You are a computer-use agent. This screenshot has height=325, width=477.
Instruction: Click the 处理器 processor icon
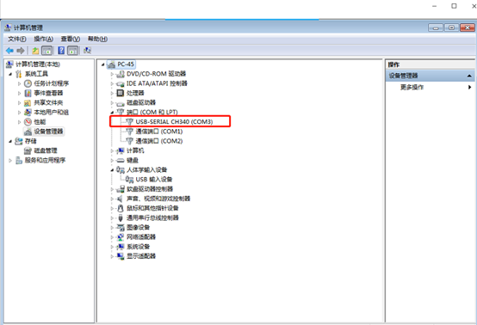tap(121, 93)
